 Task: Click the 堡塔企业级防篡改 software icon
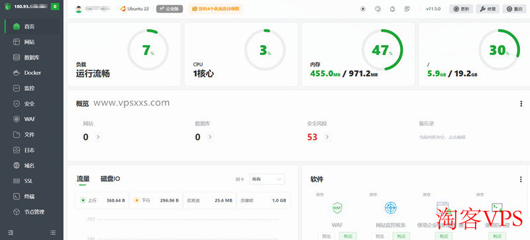(x=443, y=208)
